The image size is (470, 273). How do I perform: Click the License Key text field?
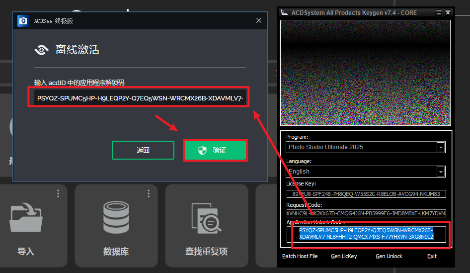[366, 194]
